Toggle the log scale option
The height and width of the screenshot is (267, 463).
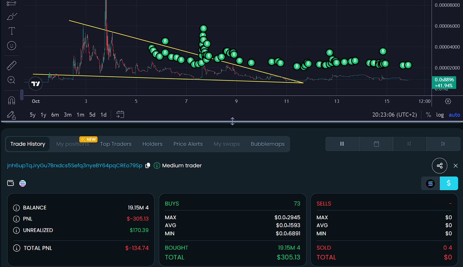(x=440, y=115)
